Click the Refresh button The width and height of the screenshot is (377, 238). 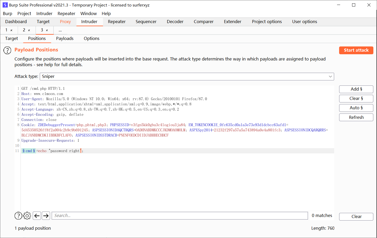356,117
